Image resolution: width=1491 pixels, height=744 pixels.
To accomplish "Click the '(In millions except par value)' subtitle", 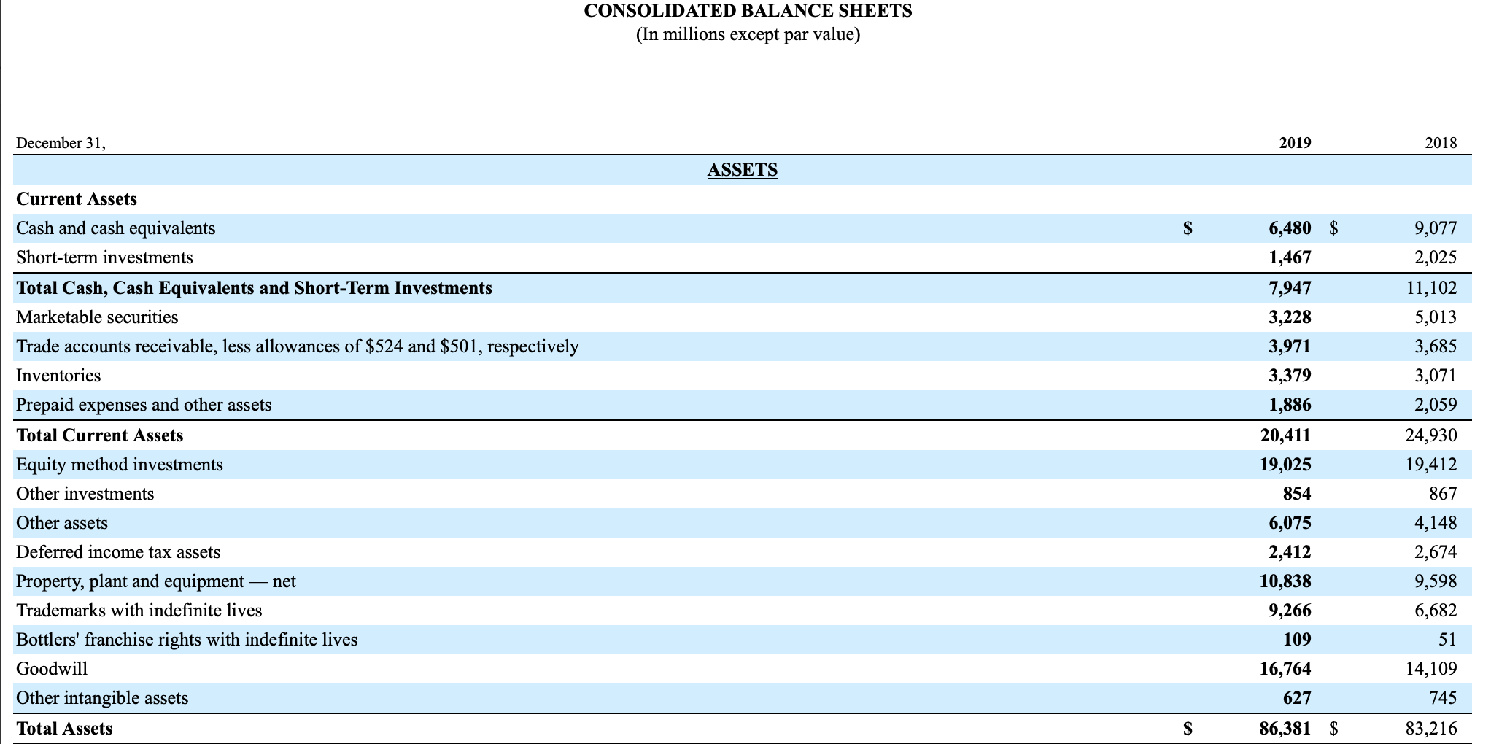I will [x=748, y=34].
